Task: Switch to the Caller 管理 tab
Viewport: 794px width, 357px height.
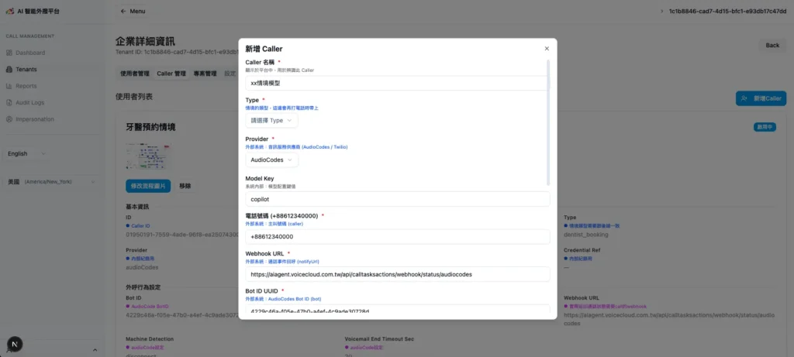Action: pyautogui.click(x=171, y=74)
